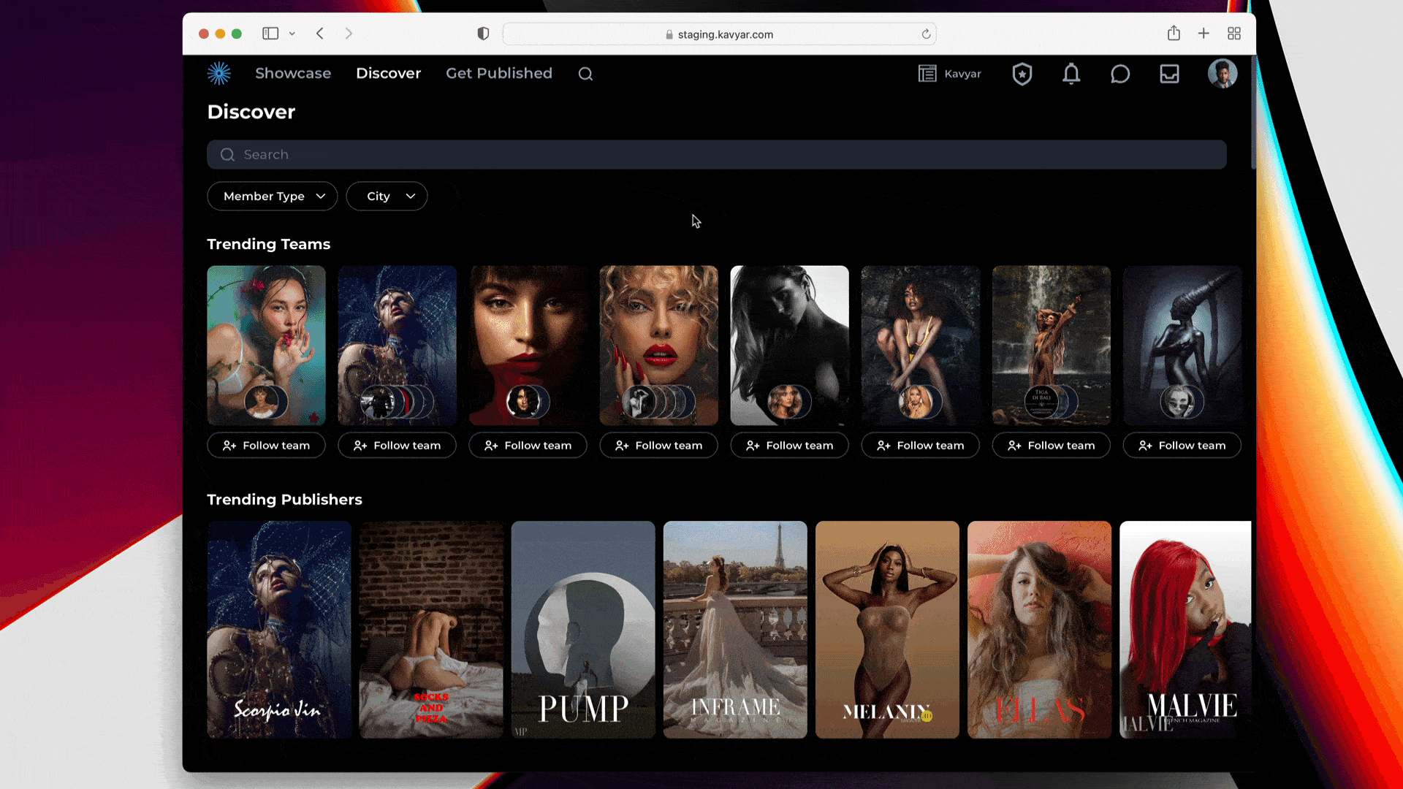Click Trending Teams heading
1403x789 pixels.
coord(268,244)
